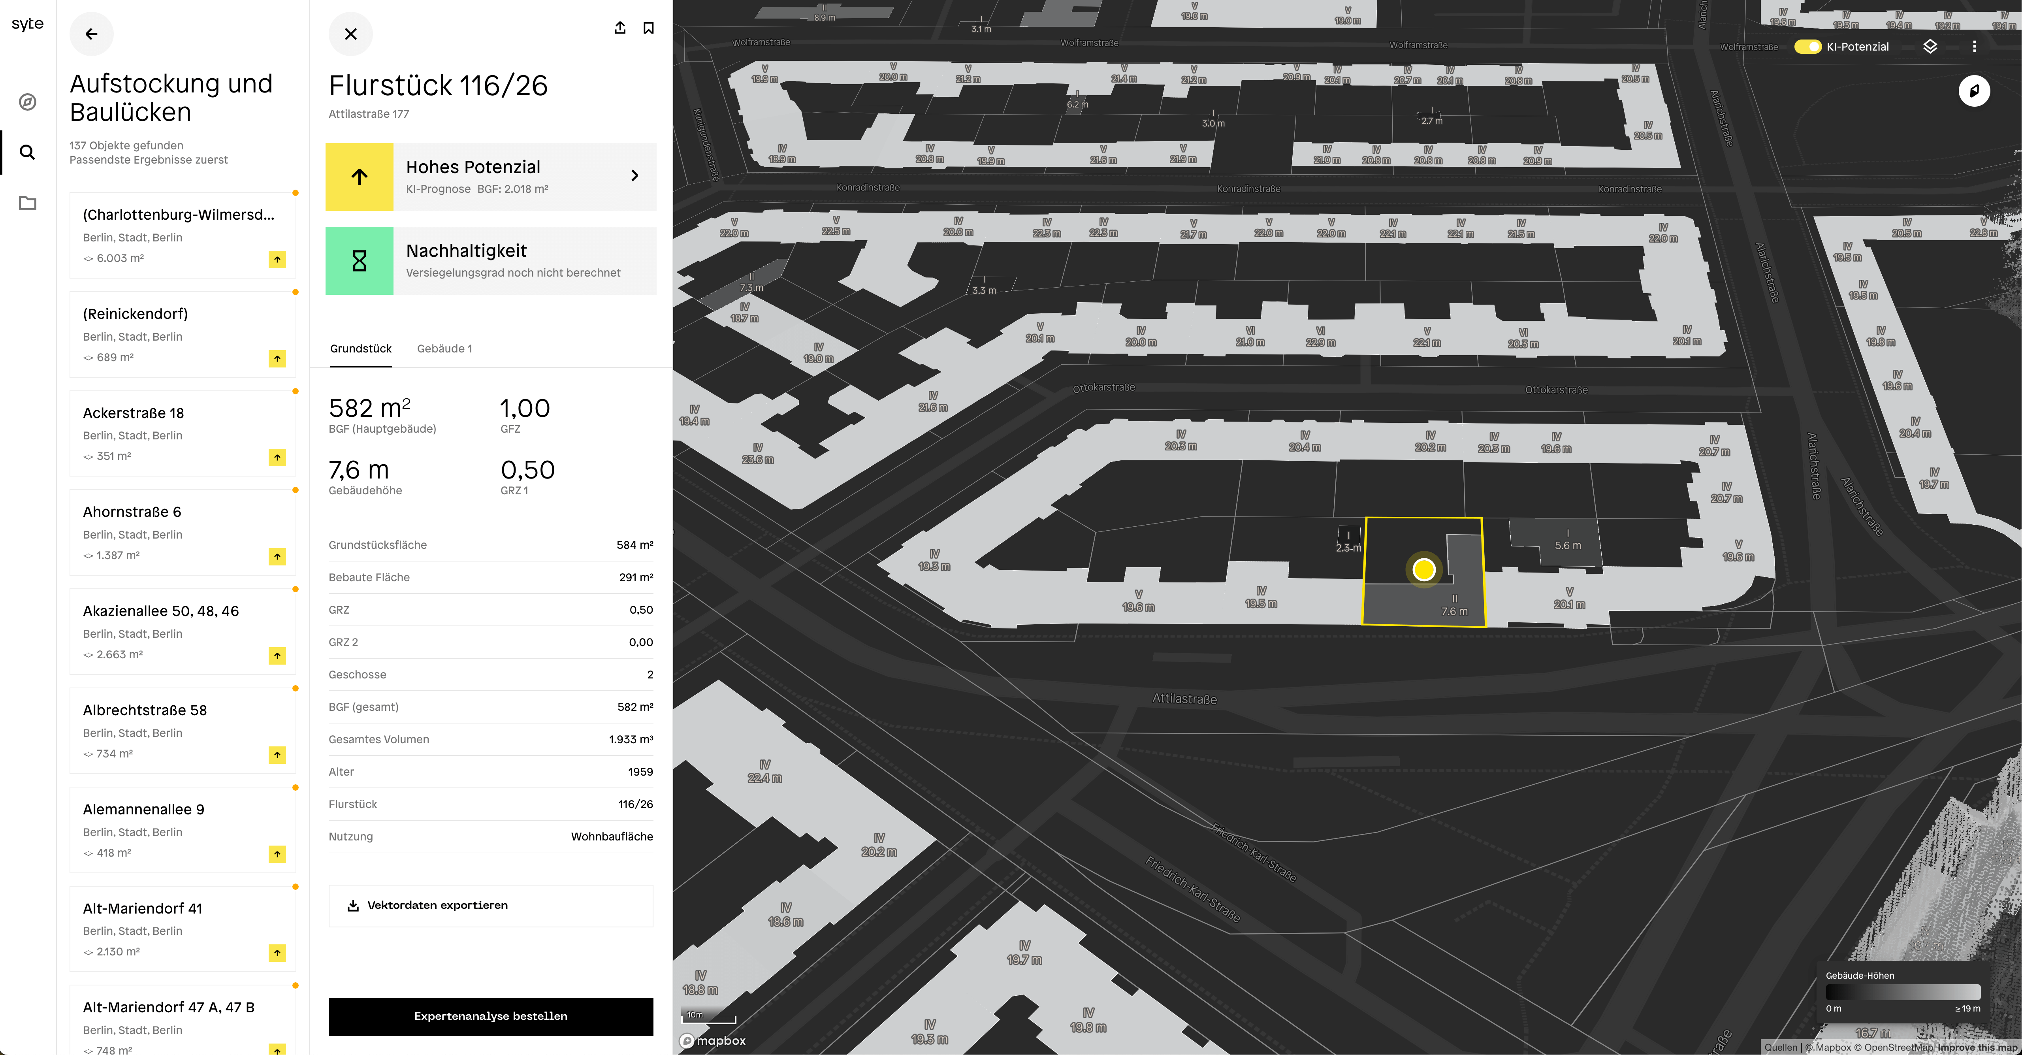
Task: Click Vektordaten exportieren button
Action: [x=491, y=905]
